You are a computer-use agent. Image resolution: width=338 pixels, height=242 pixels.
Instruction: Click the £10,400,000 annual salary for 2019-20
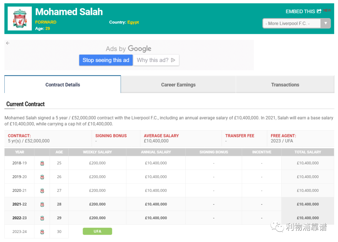tap(156, 177)
